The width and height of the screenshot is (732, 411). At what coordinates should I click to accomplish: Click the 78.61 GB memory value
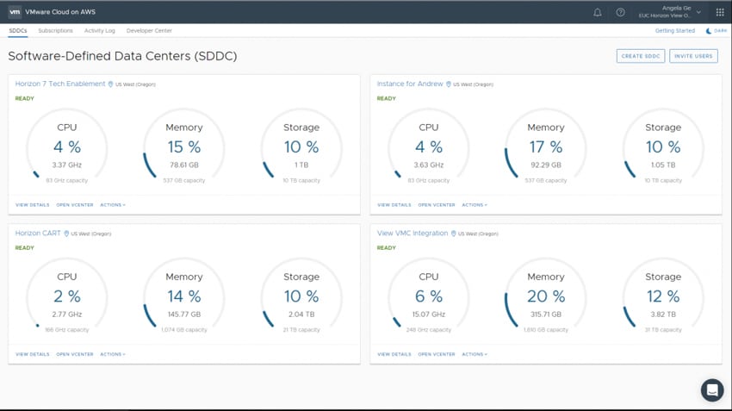[x=184, y=165]
